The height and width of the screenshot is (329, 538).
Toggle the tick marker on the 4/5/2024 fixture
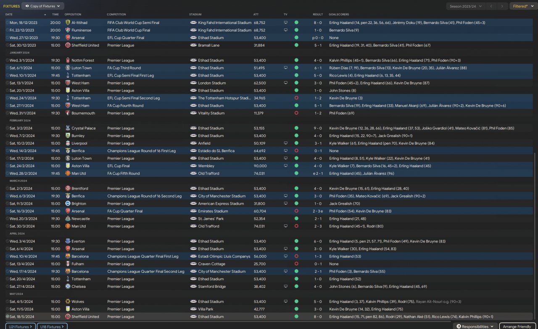click(7, 302)
